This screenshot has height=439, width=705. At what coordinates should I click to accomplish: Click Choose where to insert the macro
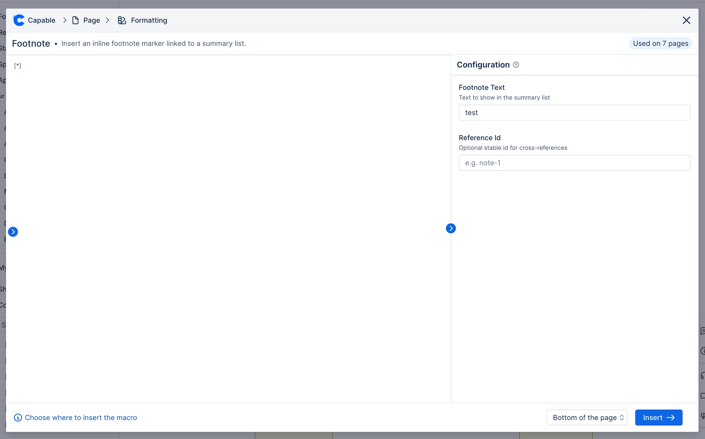pos(81,417)
